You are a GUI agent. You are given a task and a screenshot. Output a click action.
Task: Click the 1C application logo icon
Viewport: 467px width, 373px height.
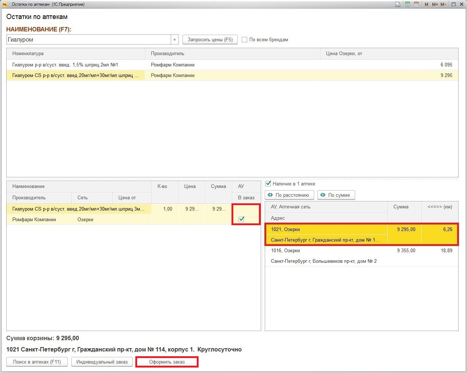click(x=5, y=4)
